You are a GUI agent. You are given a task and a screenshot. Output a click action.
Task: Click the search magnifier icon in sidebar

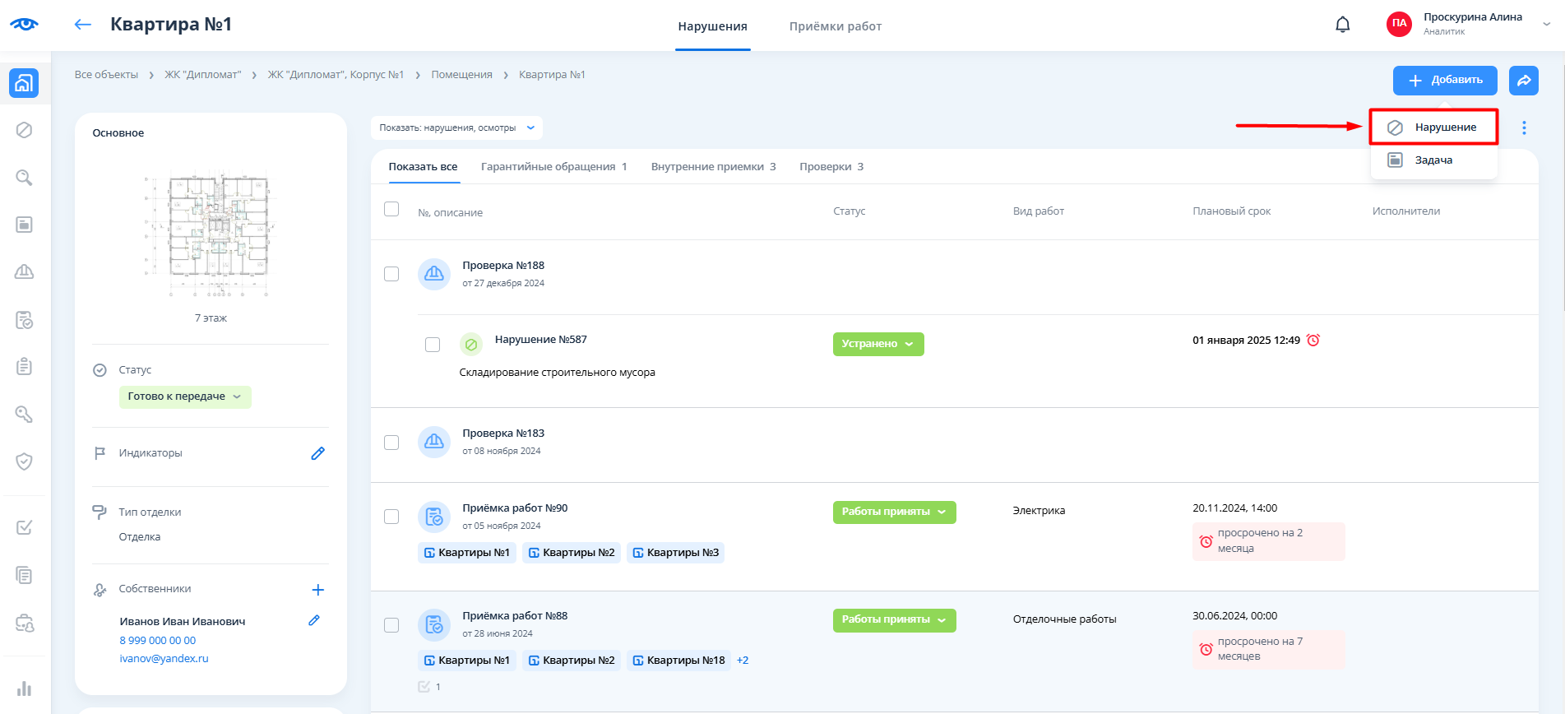pyautogui.click(x=24, y=178)
